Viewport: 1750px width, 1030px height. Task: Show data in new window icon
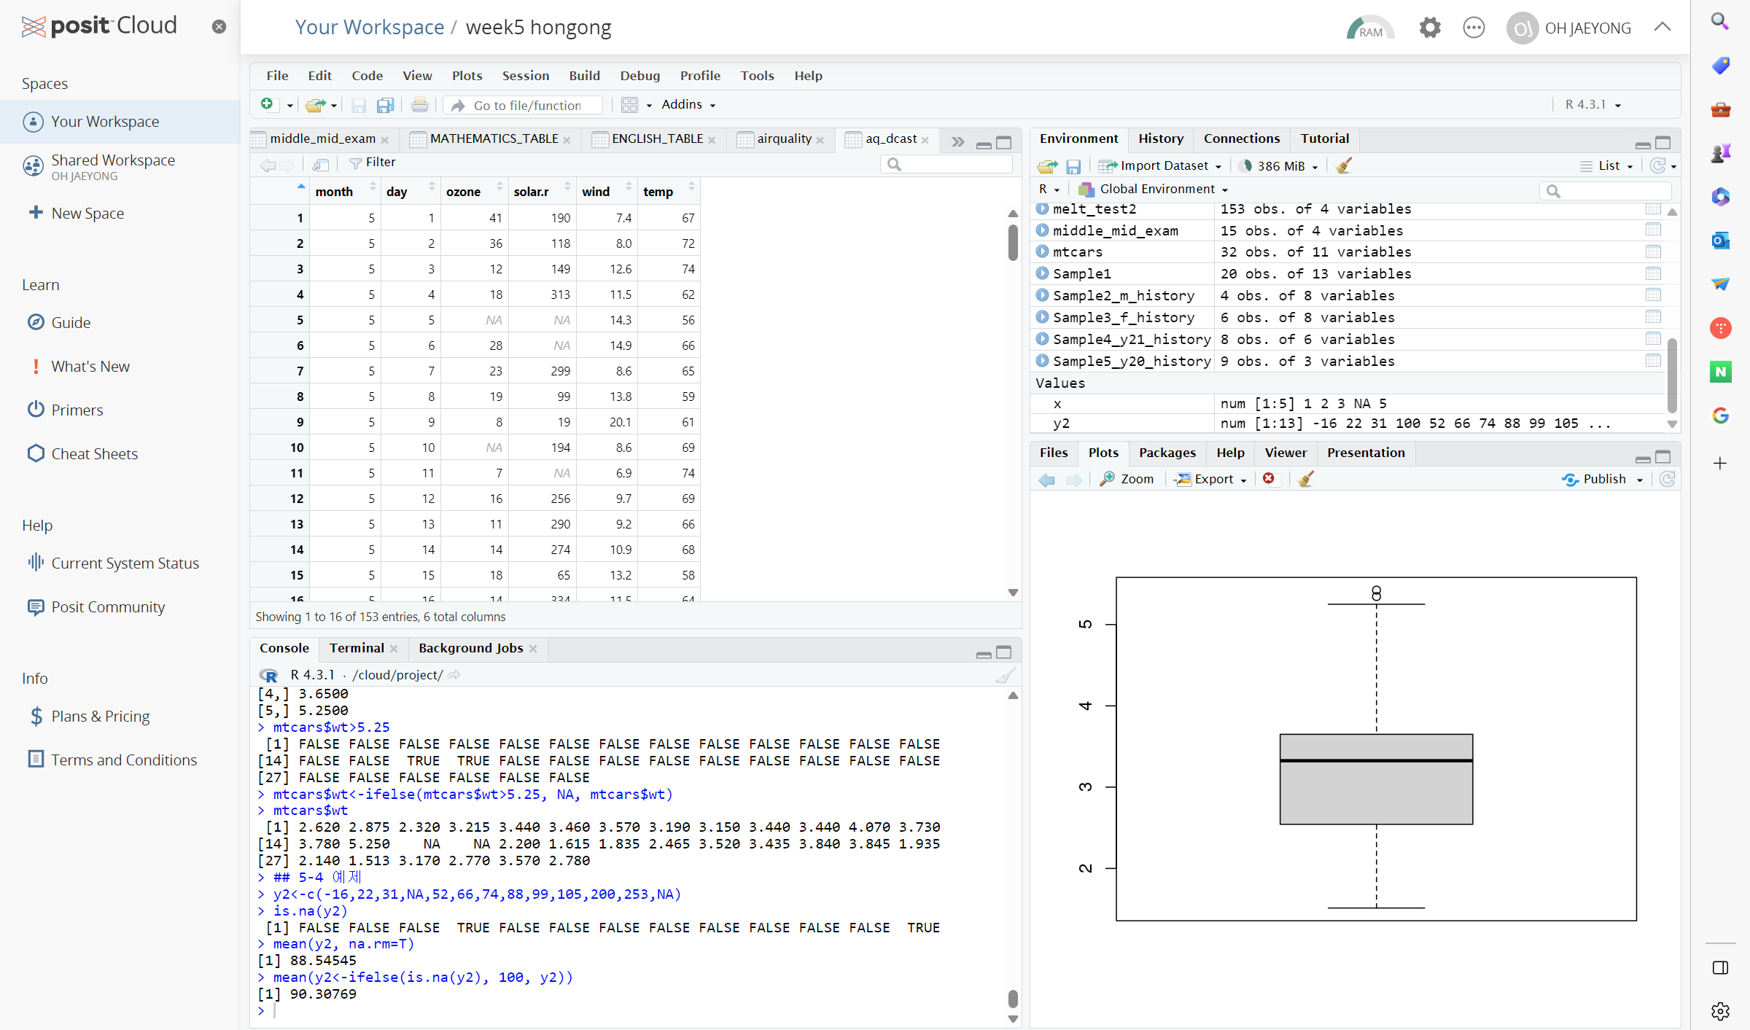tap(320, 163)
